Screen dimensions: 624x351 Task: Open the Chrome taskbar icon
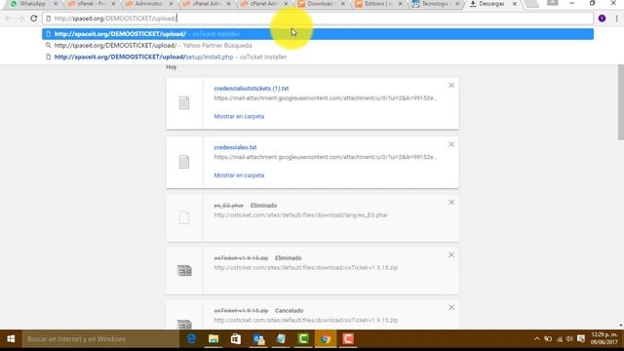326,339
